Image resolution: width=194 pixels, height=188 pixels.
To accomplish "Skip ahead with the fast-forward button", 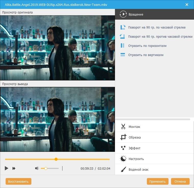I will coord(14,168).
